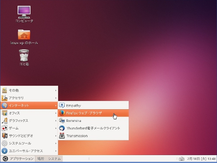Click the linux-xp のホーム label text
The image size is (217, 163).
coord(24,43)
